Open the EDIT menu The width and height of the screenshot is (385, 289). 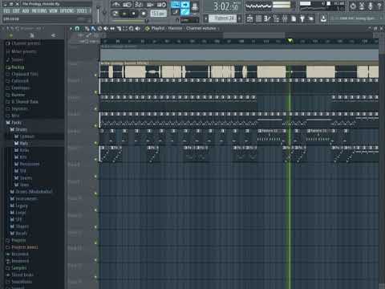[x=16, y=11]
